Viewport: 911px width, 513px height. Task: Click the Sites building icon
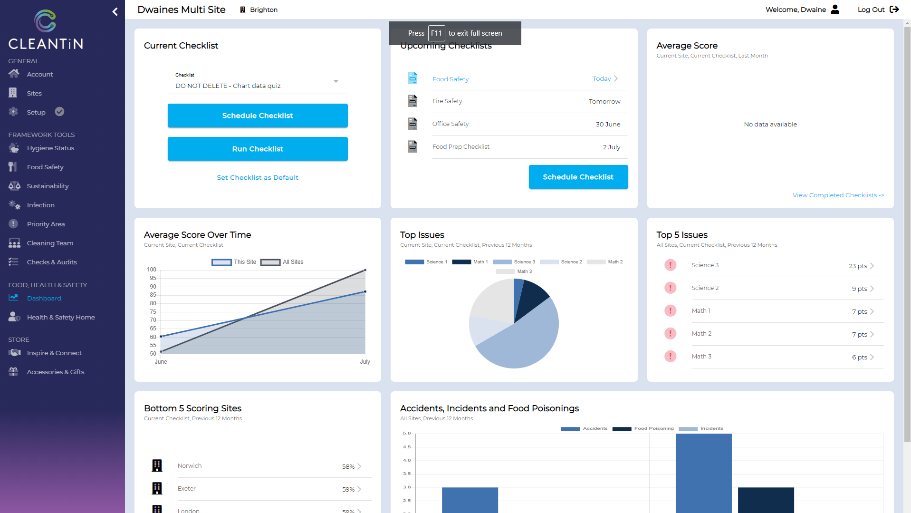13,93
